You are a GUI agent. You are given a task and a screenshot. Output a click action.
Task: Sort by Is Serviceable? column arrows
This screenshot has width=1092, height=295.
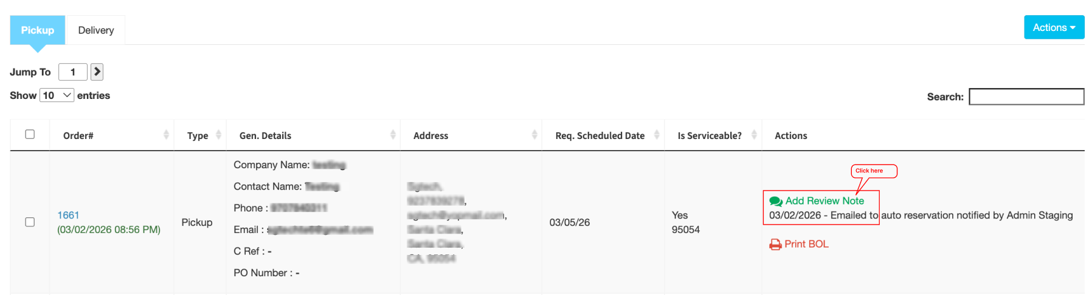(754, 135)
